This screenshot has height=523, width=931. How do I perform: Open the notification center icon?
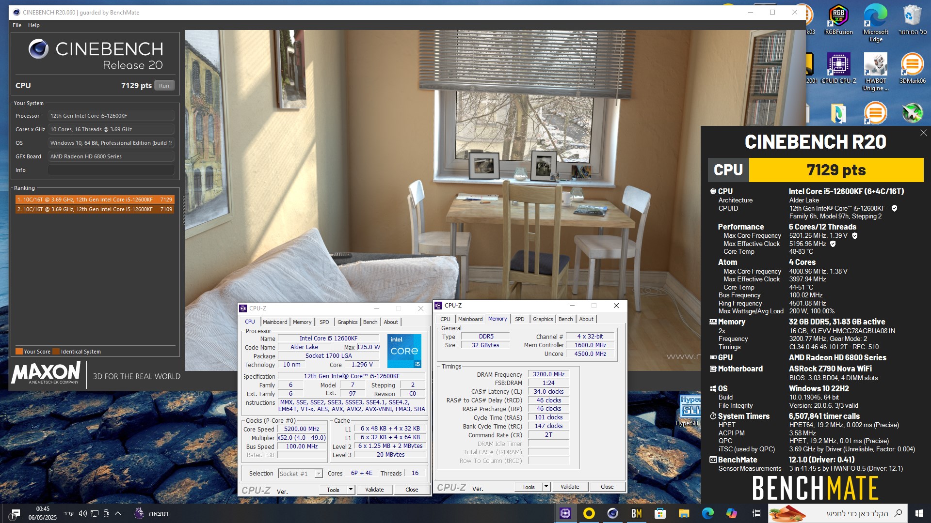[x=15, y=514]
